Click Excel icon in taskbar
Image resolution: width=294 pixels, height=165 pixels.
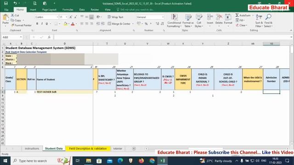coord(162,161)
